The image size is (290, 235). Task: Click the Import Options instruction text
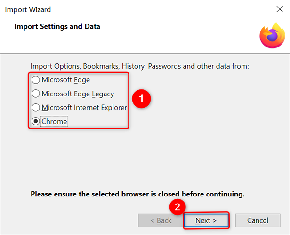[x=139, y=66]
